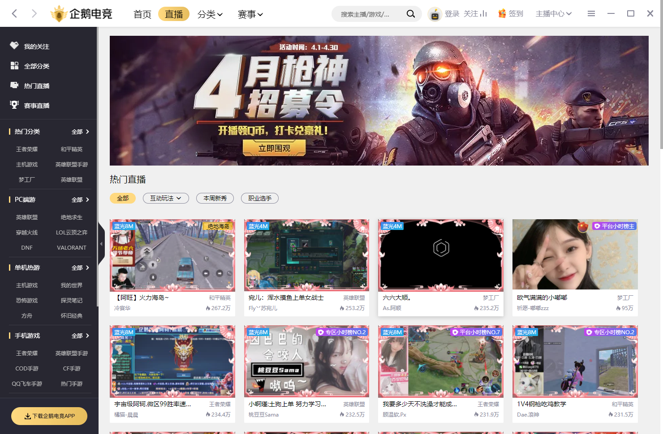Click the search magnifier icon
The image size is (663, 434).
pos(410,14)
